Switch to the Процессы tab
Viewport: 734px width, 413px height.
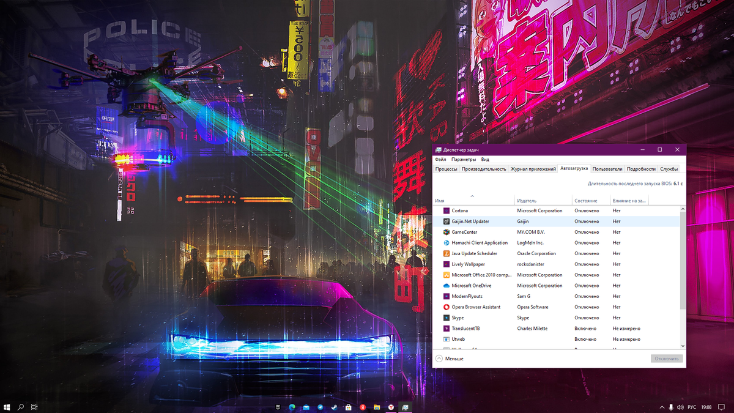point(447,169)
